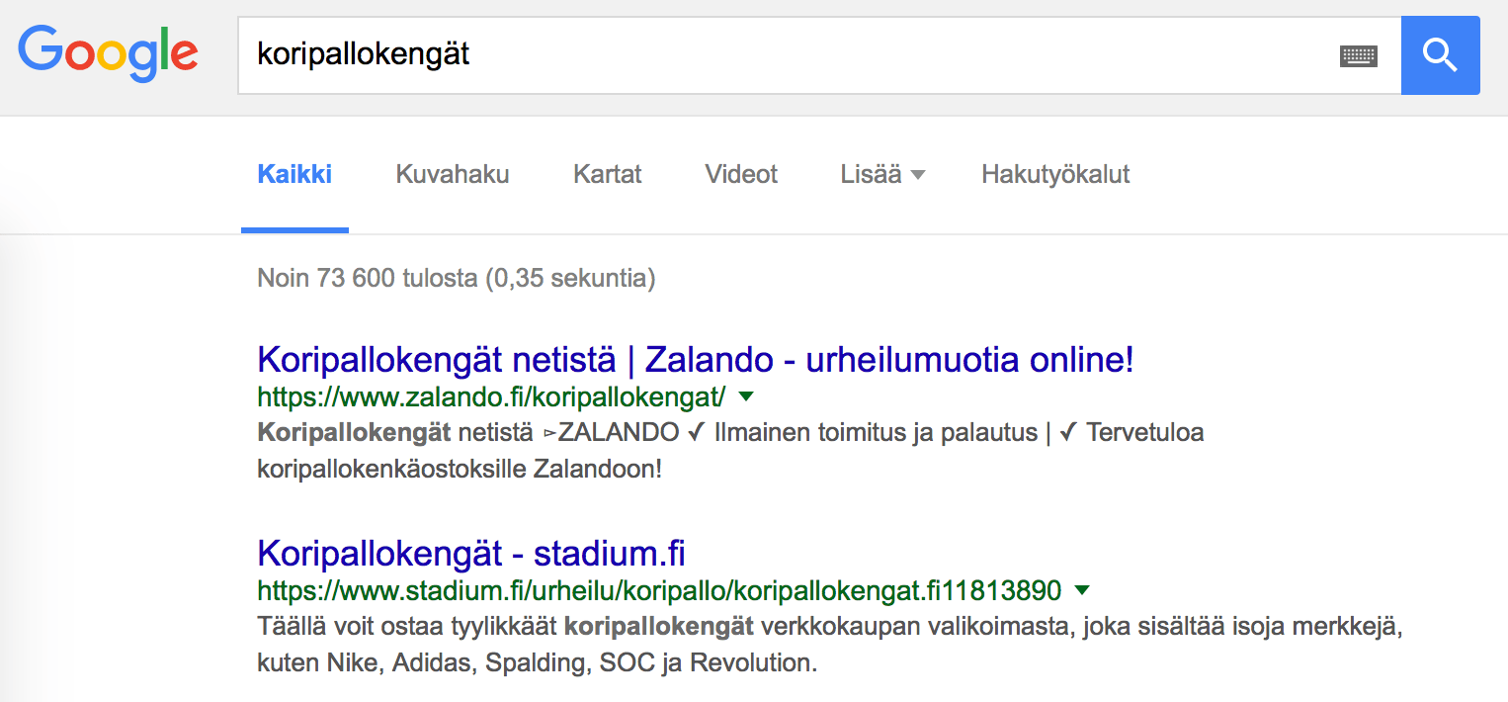The height and width of the screenshot is (702, 1508).
Task: Switch to the Kuvahaku tab
Action: click(x=453, y=175)
